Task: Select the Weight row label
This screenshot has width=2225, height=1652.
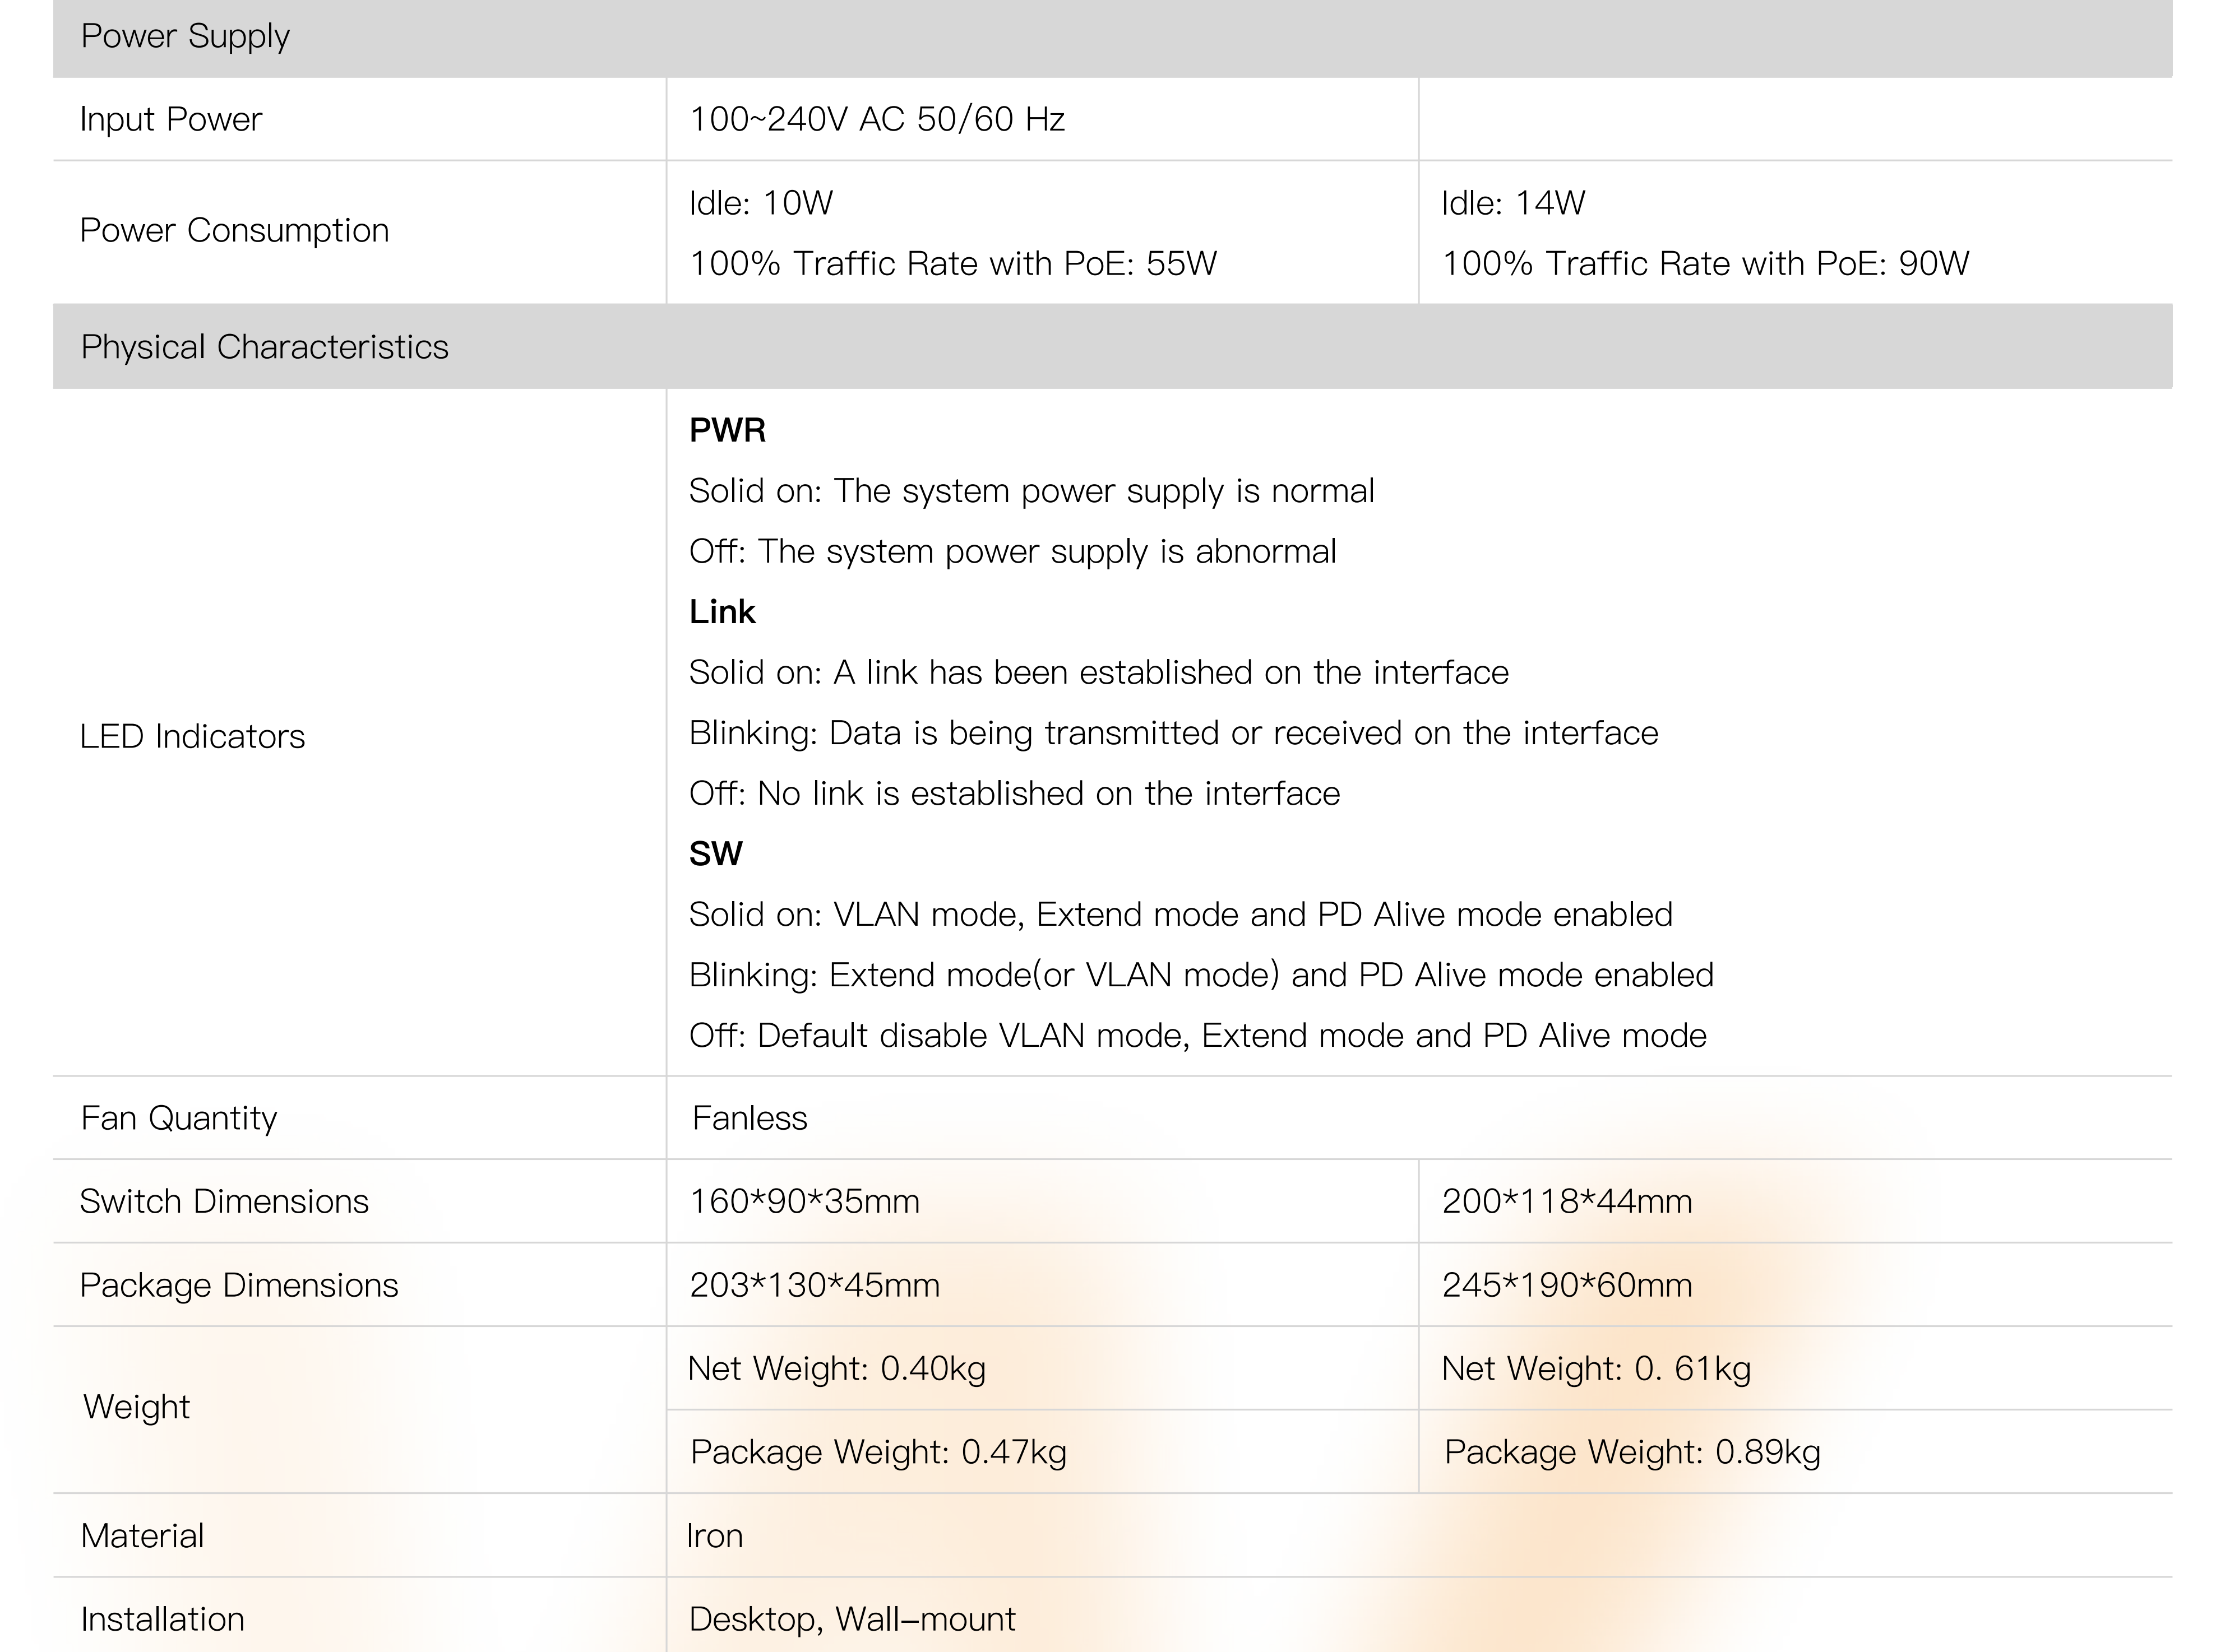Action: point(136,1408)
